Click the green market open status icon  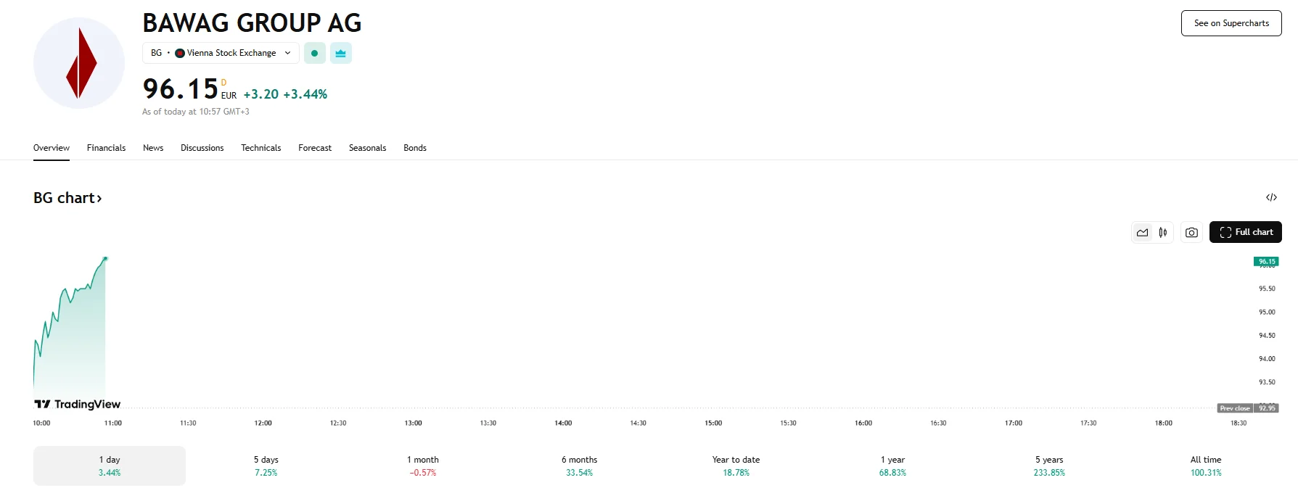[x=314, y=53]
